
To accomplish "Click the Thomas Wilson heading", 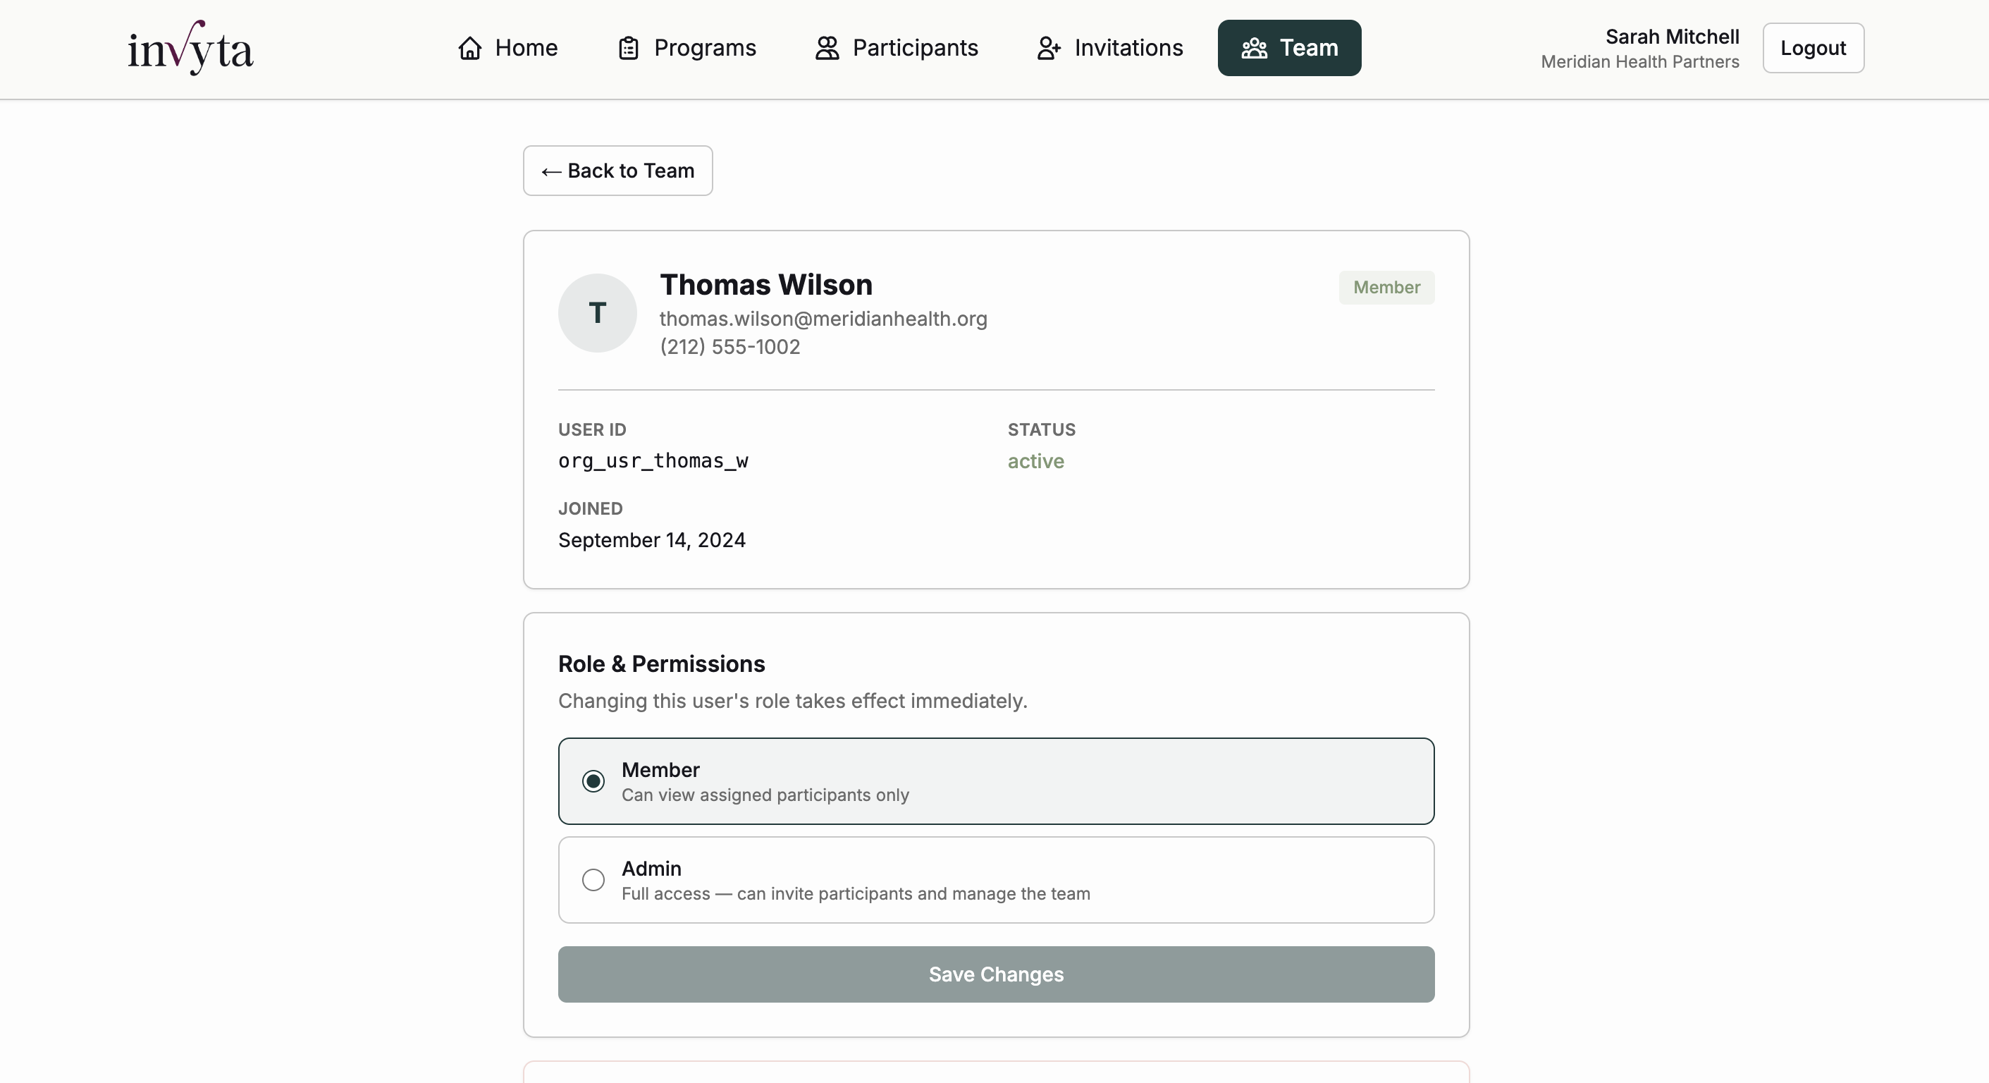I will pyautogui.click(x=766, y=285).
